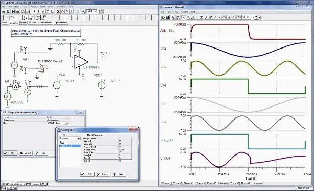The width and height of the screenshot is (314, 191).
Task: Click the Delete (X) icon in the schematic toolbar
Action: point(58,11)
